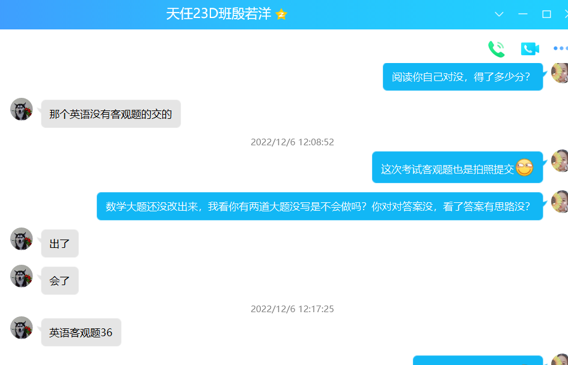This screenshot has width=568, height=365.
Task: Start a video call with camera icon
Action: tap(530, 49)
